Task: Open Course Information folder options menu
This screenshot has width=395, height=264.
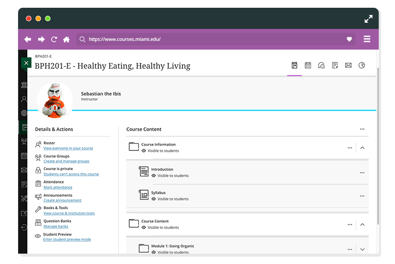Action: (x=350, y=148)
